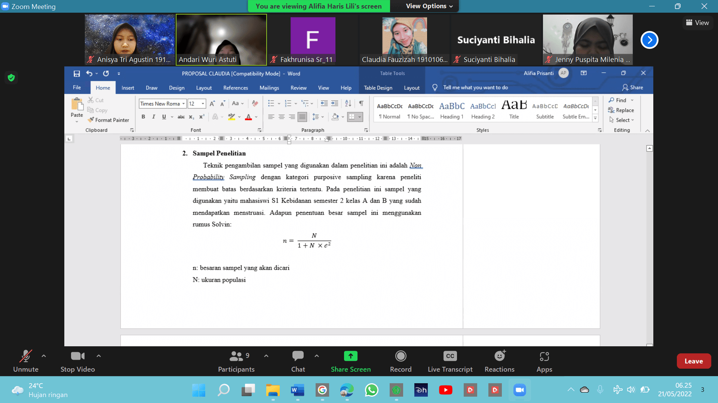Switch to the Review tab
The height and width of the screenshot is (403, 718).
[298, 88]
